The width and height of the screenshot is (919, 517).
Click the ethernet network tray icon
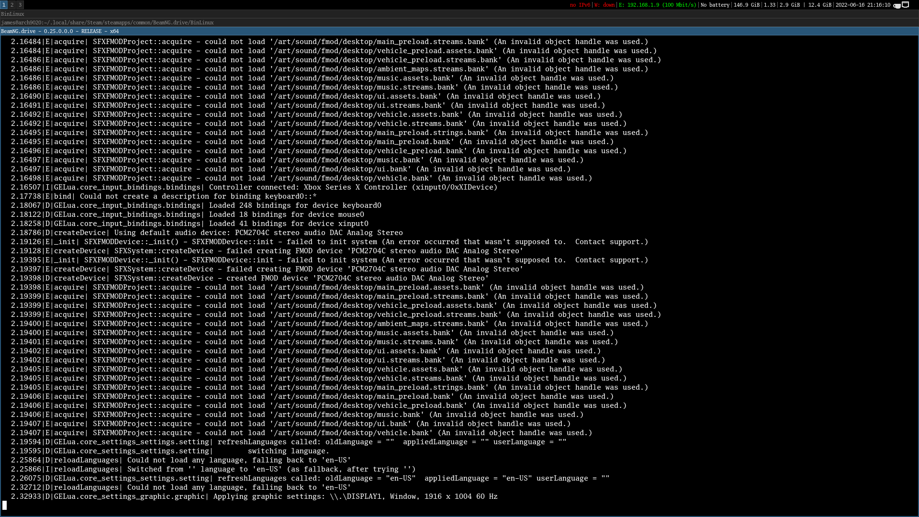click(x=905, y=5)
